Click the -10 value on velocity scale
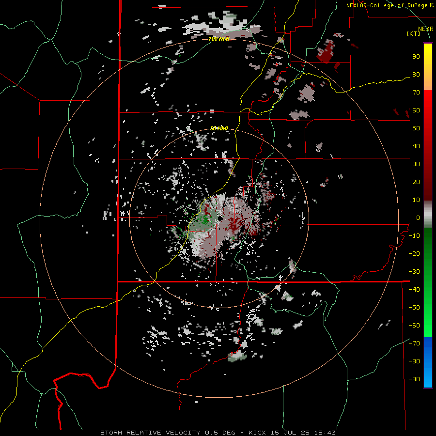This screenshot has height=436, width=436. (x=414, y=236)
